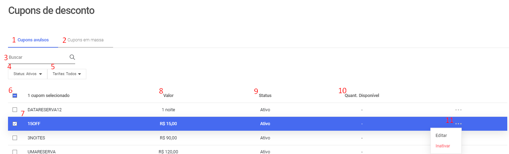Click the Quant. Disponível column header
The height and width of the screenshot is (154, 509).
pyautogui.click(x=362, y=95)
